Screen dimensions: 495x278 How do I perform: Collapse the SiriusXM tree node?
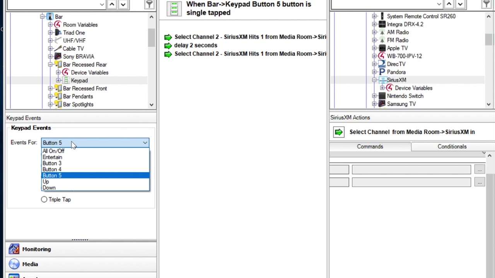pyautogui.click(x=374, y=80)
